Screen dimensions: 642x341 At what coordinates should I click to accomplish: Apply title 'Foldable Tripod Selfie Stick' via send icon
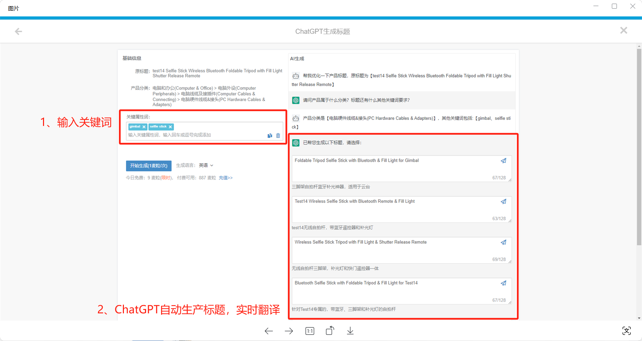pyautogui.click(x=503, y=161)
